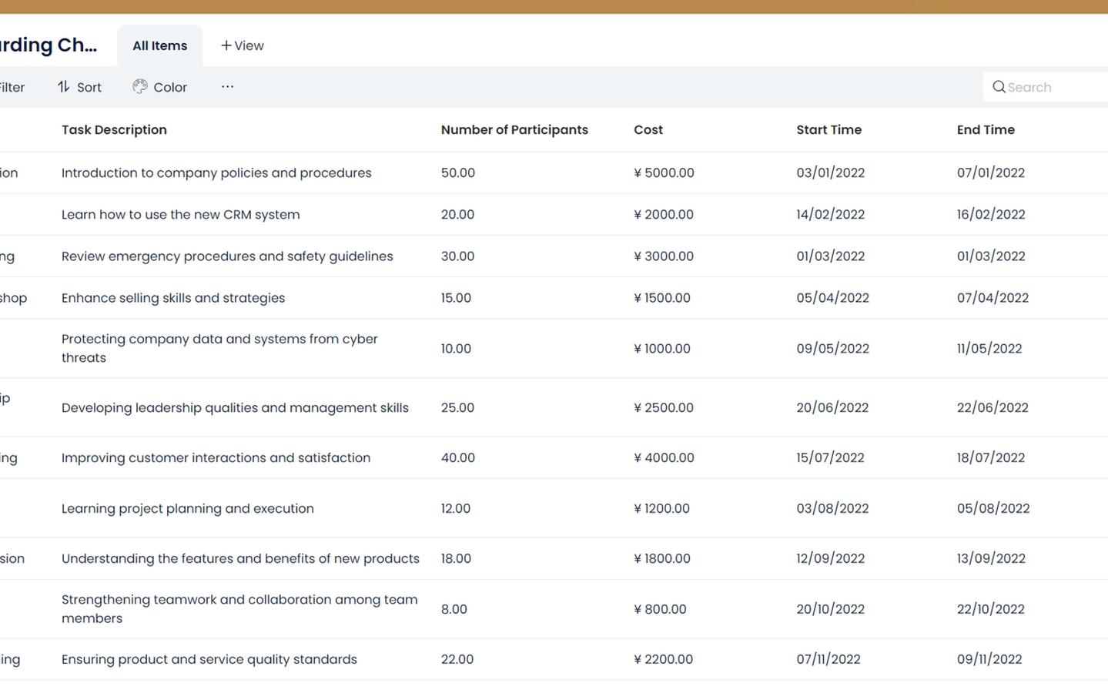Click participants value 20.00
The image size is (1108, 693).
click(457, 214)
